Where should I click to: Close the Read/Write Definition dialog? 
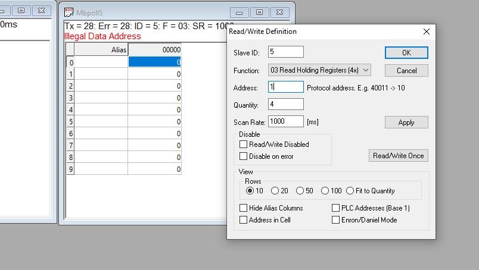pos(426,32)
